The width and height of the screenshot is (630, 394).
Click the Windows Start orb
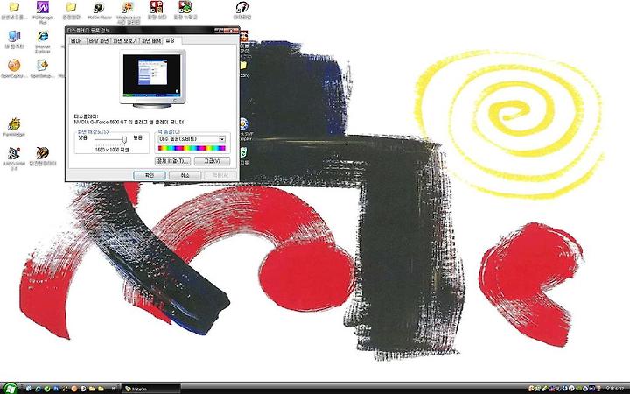click(10, 389)
